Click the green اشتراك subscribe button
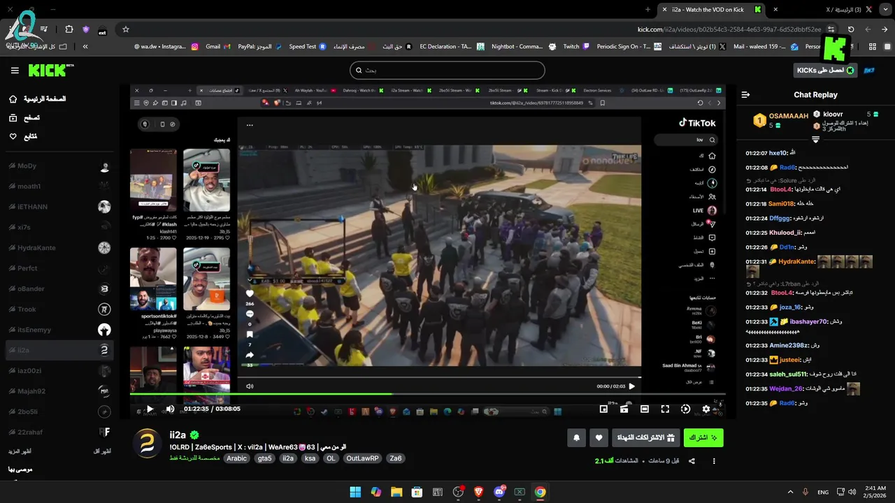The image size is (895, 503). tap(703, 438)
